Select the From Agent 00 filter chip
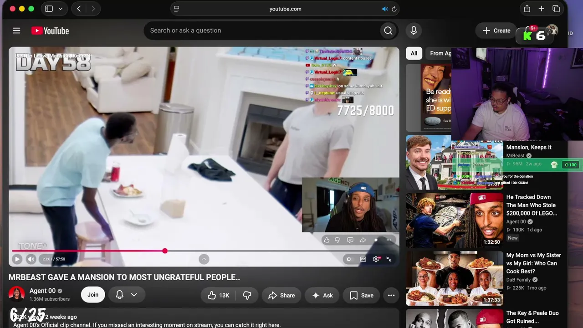The height and width of the screenshot is (328, 583). tap(439, 53)
